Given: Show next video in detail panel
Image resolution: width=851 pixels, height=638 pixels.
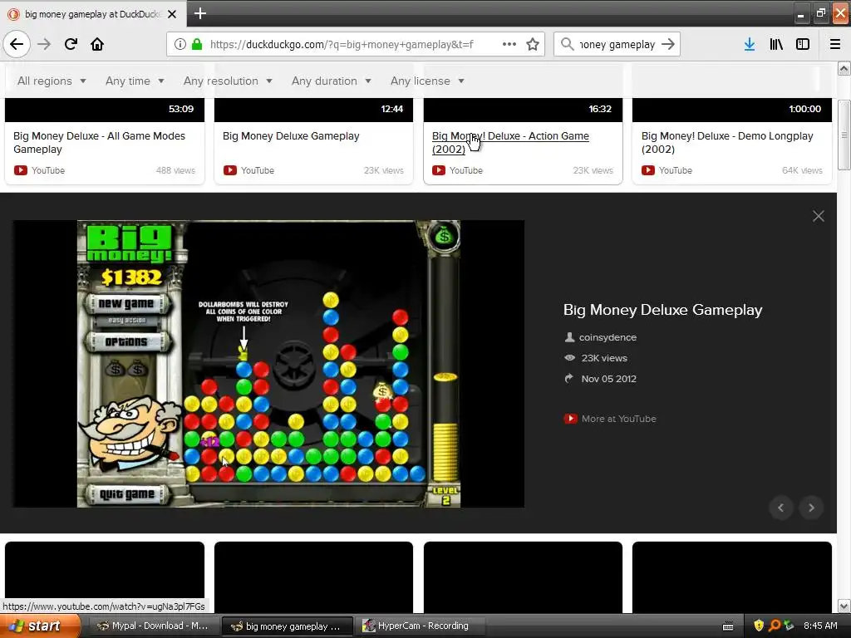Looking at the screenshot, I should [811, 508].
